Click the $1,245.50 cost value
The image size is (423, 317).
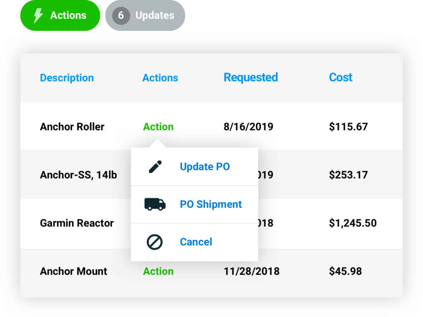tap(353, 223)
